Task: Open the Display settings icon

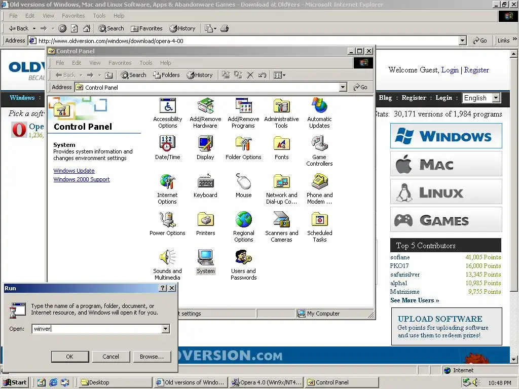Action: 205,148
